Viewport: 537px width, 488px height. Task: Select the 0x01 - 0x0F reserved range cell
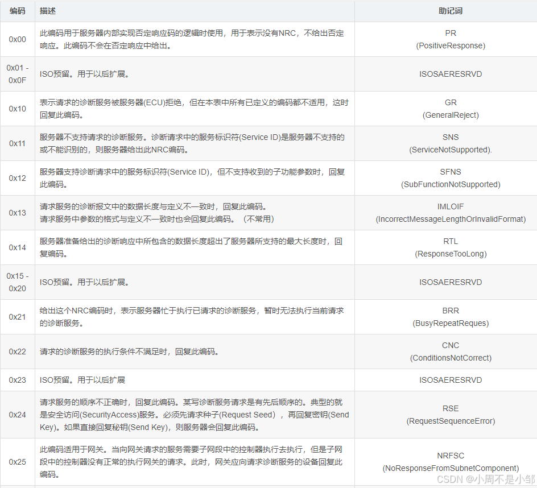point(17,74)
